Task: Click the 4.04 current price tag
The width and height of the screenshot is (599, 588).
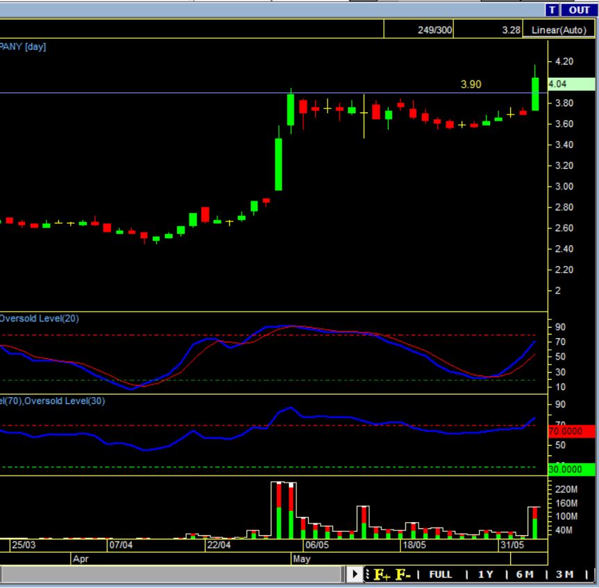Action: tap(571, 84)
